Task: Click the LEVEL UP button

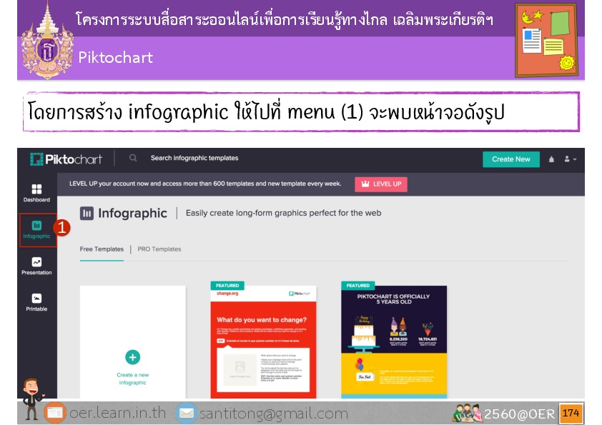Action: pos(381,184)
